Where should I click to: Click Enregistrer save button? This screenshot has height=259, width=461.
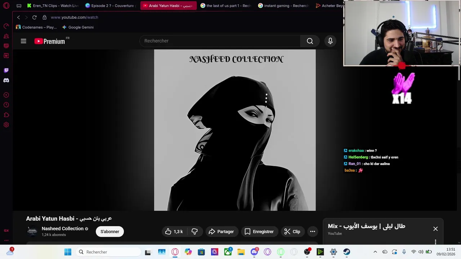point(259,232)
